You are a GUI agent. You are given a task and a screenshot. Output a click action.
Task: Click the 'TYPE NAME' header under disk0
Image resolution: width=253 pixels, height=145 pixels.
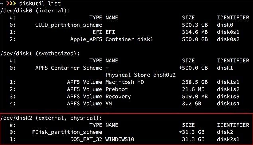coord(104,17)
